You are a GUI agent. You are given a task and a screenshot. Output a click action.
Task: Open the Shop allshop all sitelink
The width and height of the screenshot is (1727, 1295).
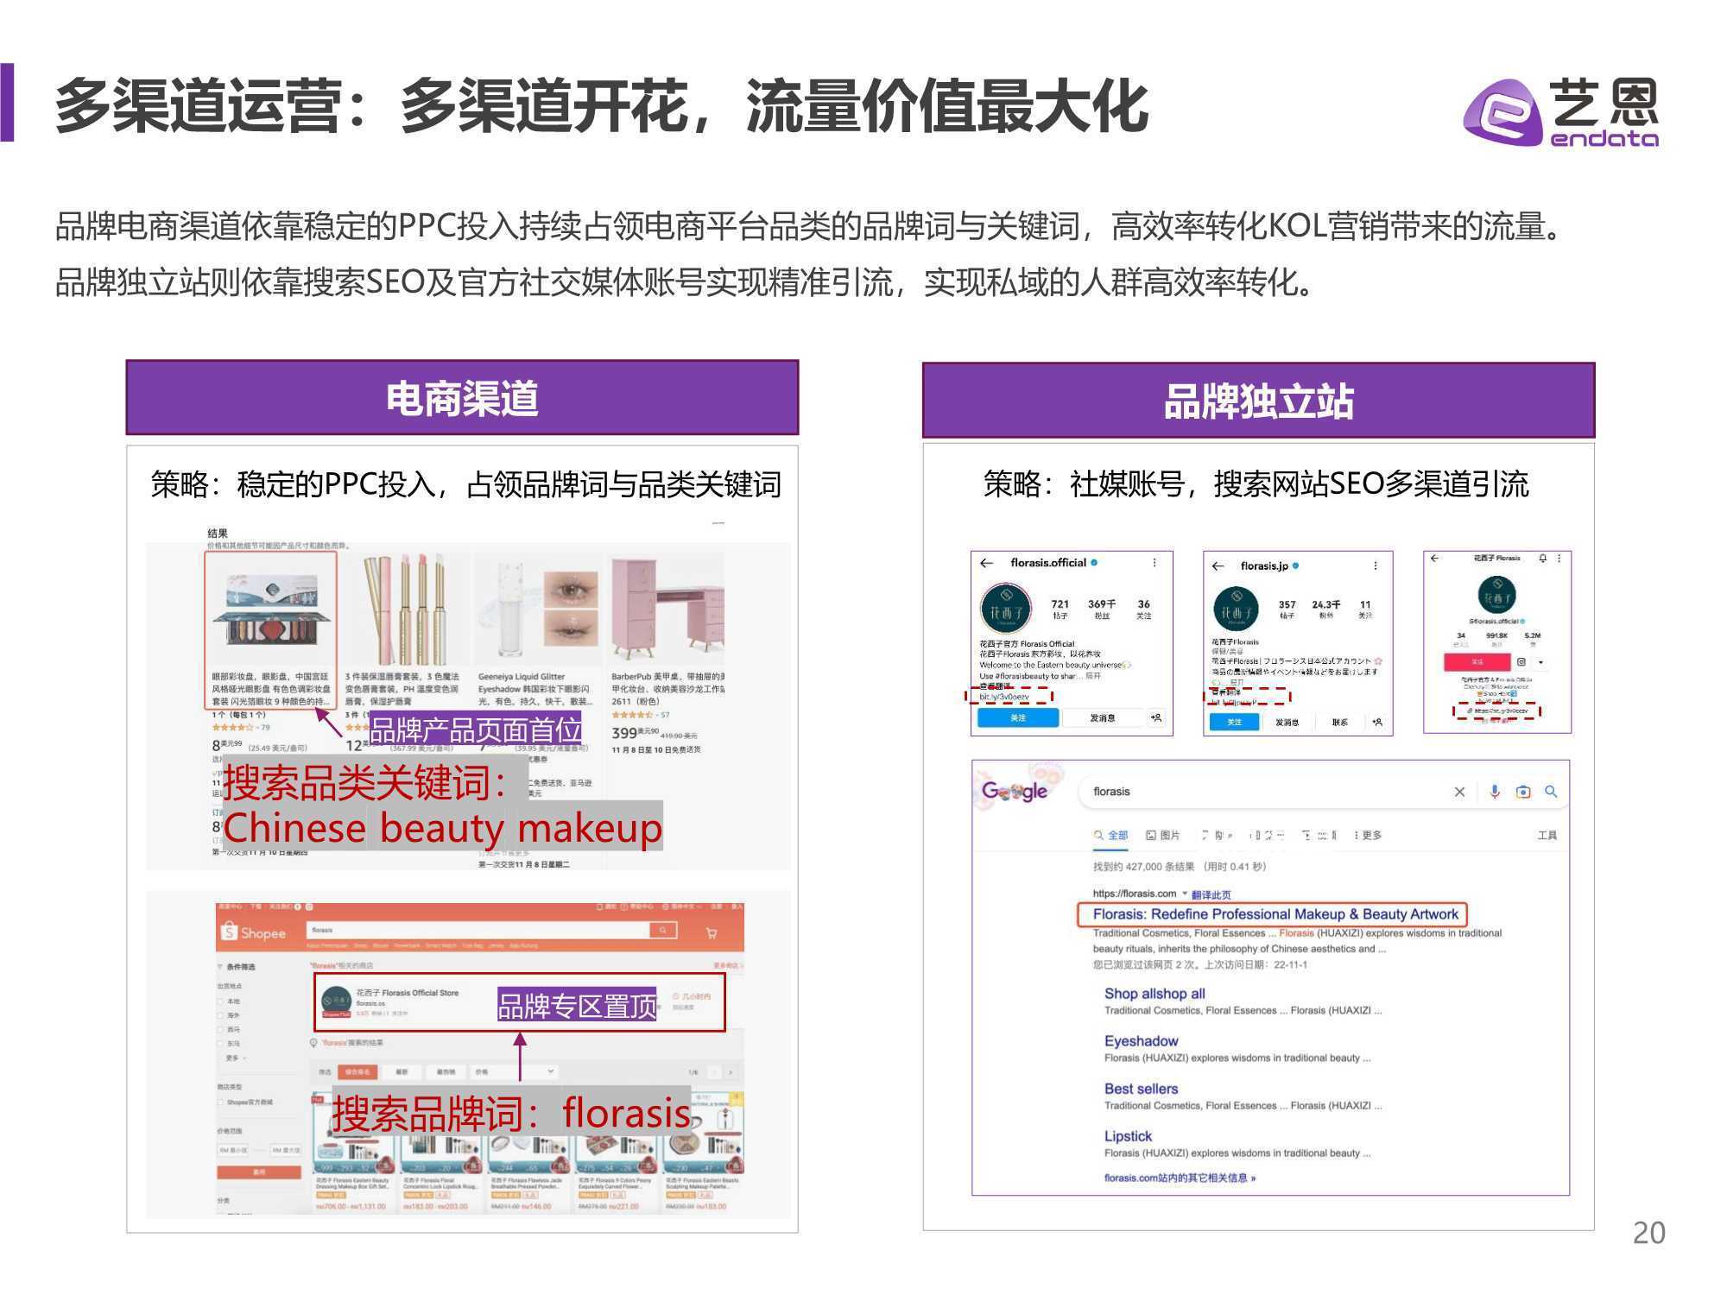pos(1154,994)
